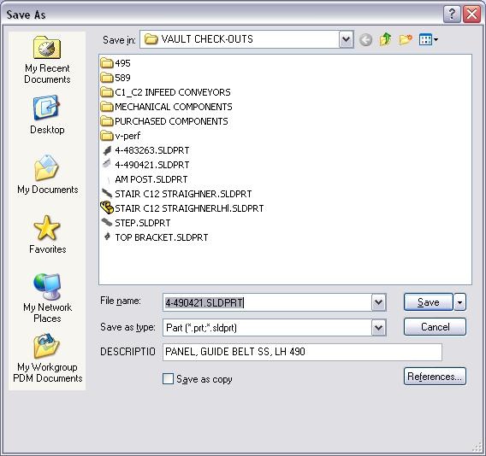Select file name 4-490421.SLDPRT in list
Screen dimensions: 486x456
[x=152, y=165]
